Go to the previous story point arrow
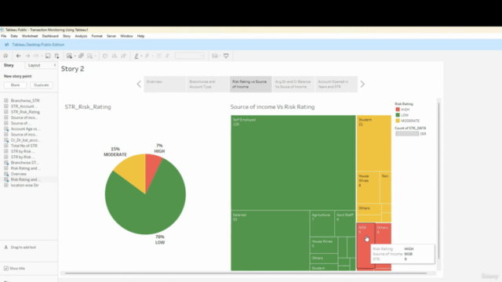The width and height of the screenshot is (502, 282). pyautogui.click(x=139, y=84)
